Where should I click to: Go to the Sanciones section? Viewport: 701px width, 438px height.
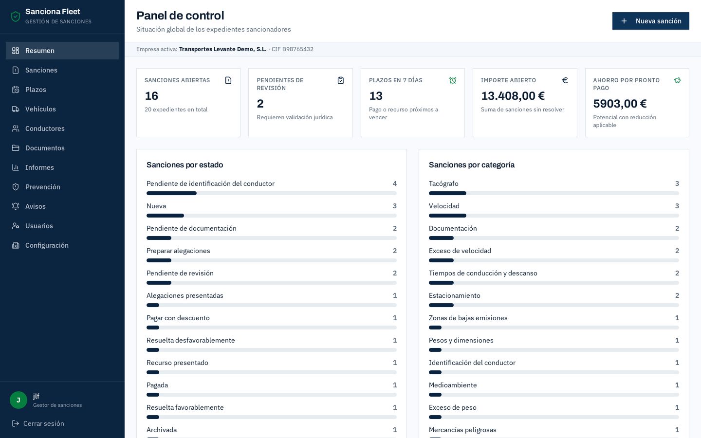tap(62, 70)
